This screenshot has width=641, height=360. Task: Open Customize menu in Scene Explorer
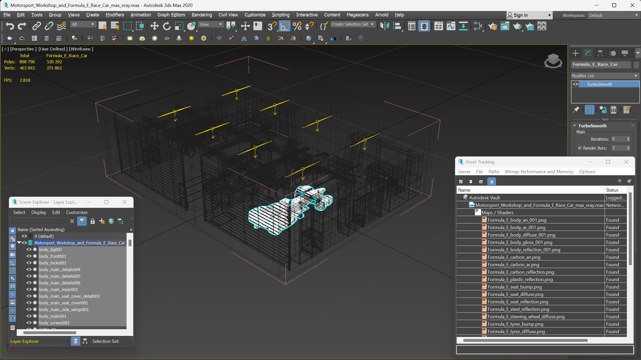point(76,212)
